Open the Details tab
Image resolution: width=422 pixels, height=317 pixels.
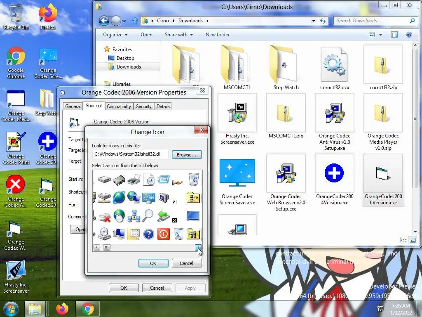(163, 106)
